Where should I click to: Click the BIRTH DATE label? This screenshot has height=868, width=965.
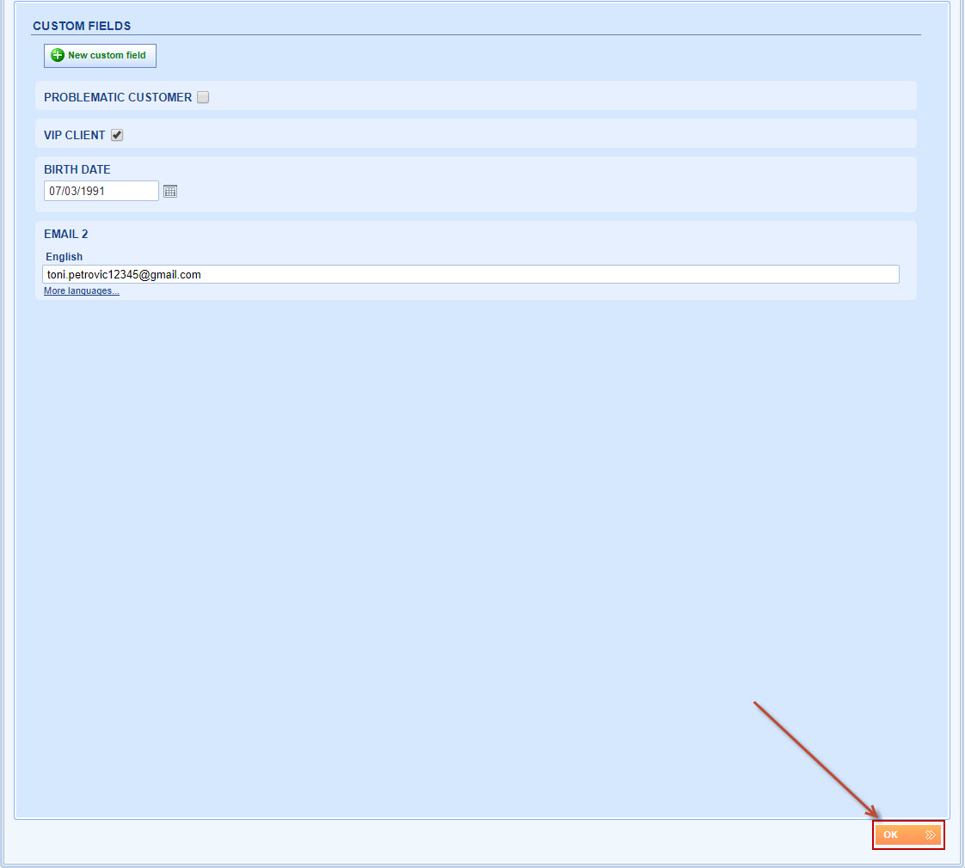pos(77,169)
